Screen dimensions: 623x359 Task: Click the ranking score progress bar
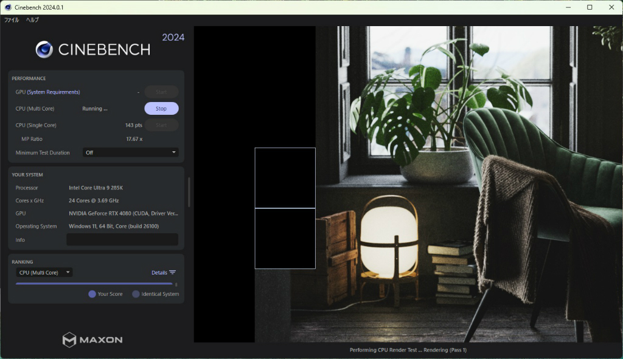tap(94, 284)
